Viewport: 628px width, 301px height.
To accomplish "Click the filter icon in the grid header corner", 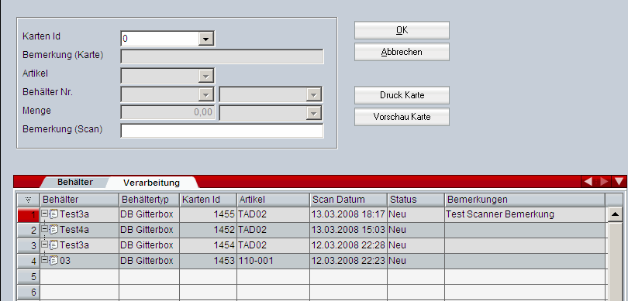I will click(x=29, y=200).
